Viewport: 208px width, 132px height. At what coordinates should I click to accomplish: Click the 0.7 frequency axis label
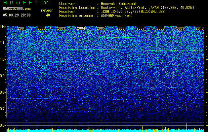click(x=3, y=109)
